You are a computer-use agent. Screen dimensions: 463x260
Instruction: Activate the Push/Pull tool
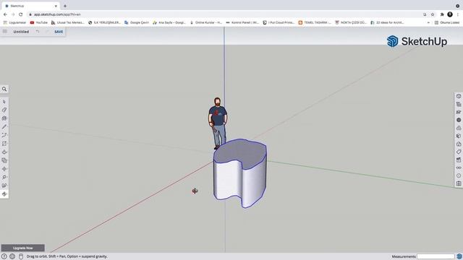pyautogui.click(x=4, y=152)
